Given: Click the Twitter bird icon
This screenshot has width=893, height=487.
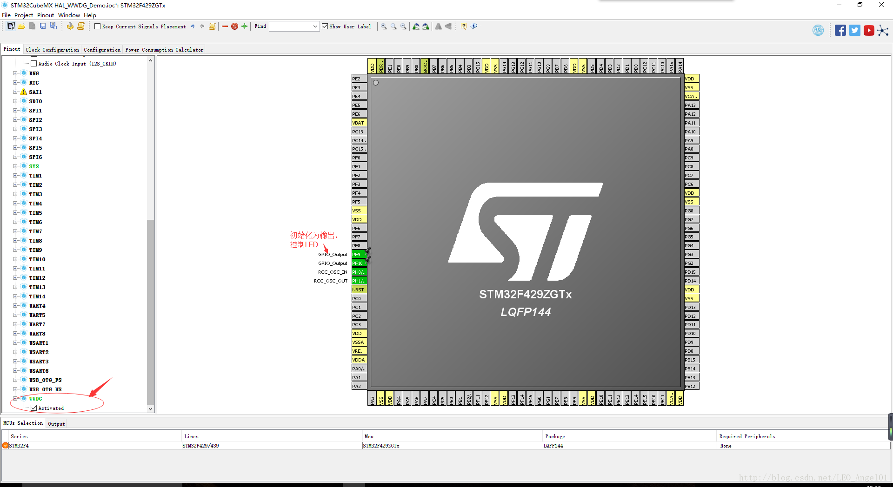Looking at the screenshot, I should (854, 31).
